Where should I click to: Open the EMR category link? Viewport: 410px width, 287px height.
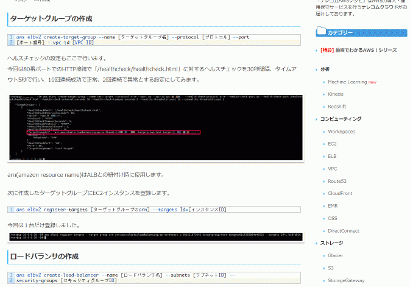click(333, 206)
